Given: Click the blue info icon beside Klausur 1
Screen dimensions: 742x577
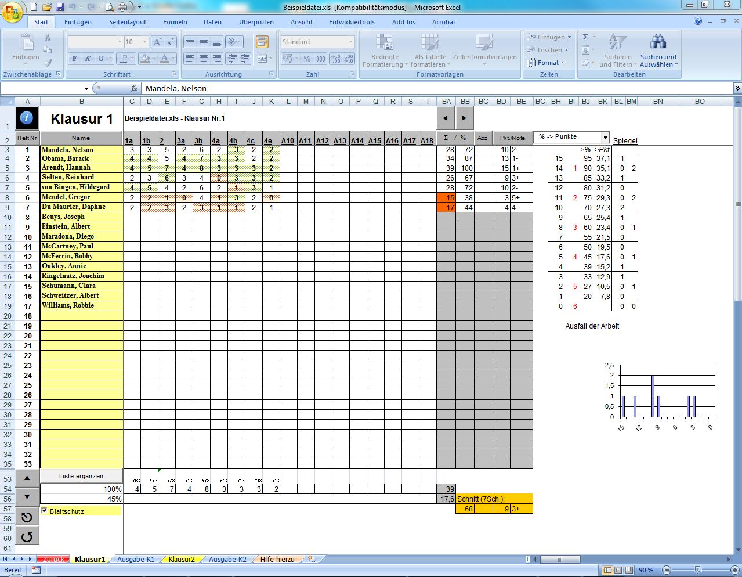Looking at the screenshot, I should (27, 118).
